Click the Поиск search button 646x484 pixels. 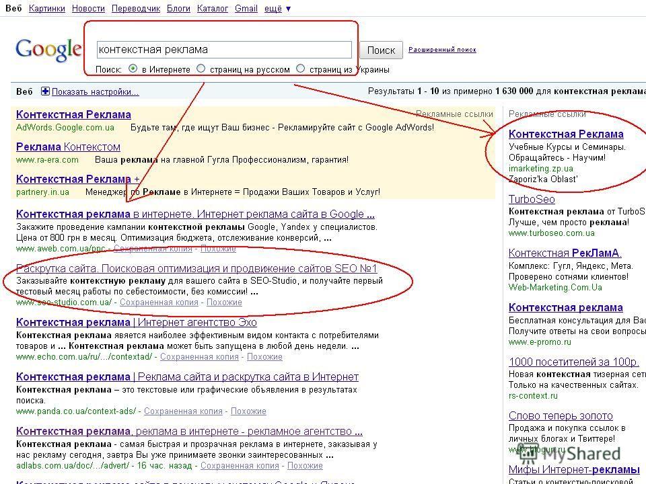(381, 50)
